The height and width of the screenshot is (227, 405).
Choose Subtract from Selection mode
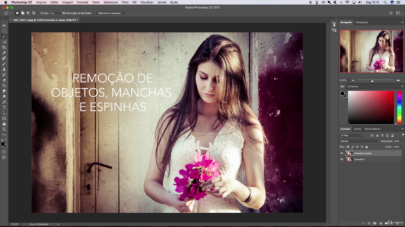28,13
